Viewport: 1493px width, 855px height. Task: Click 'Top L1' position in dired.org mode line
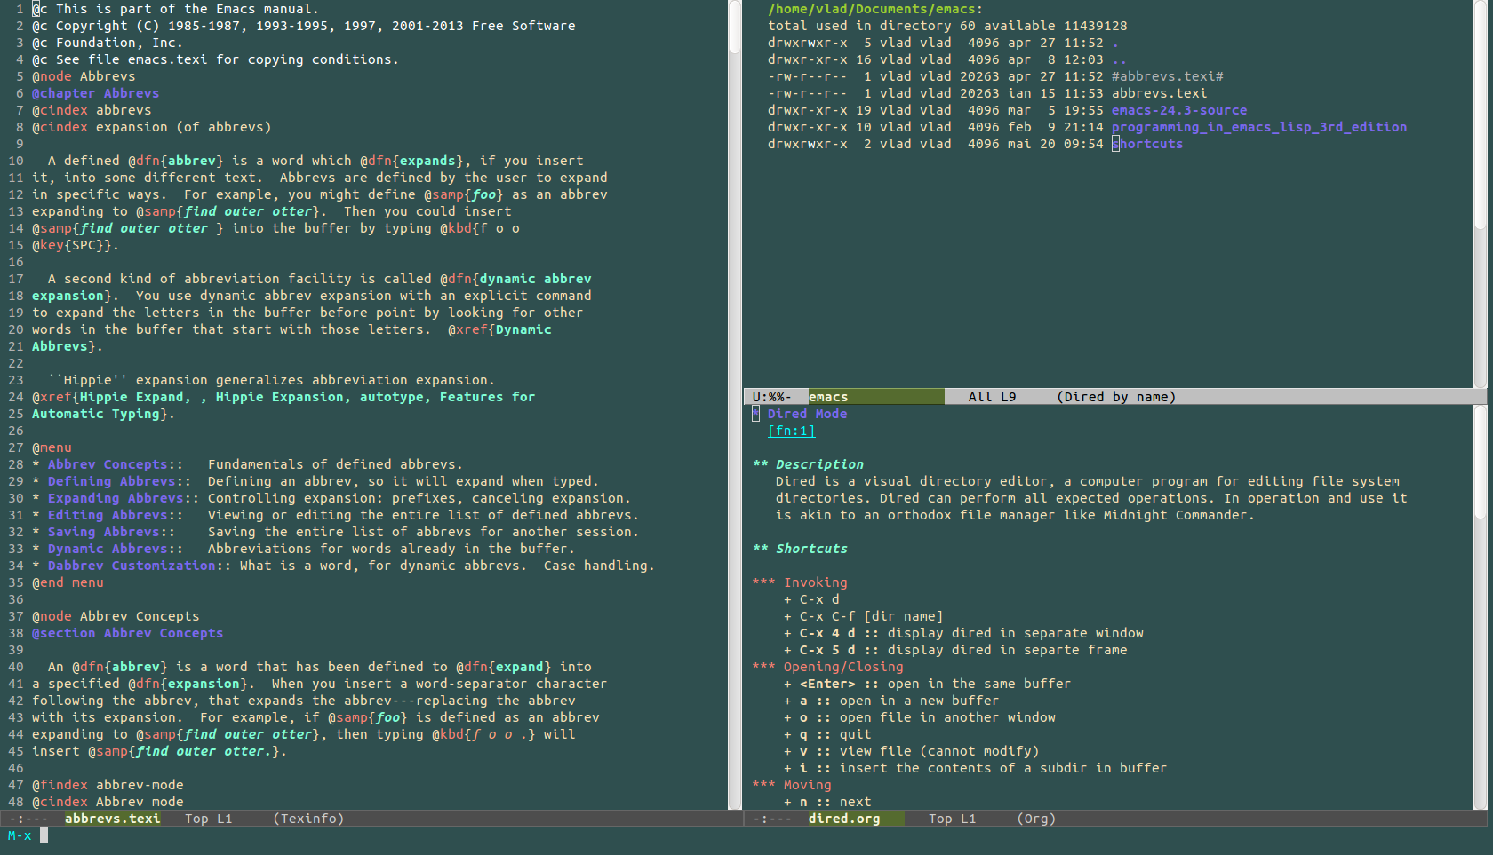point(952,819)
